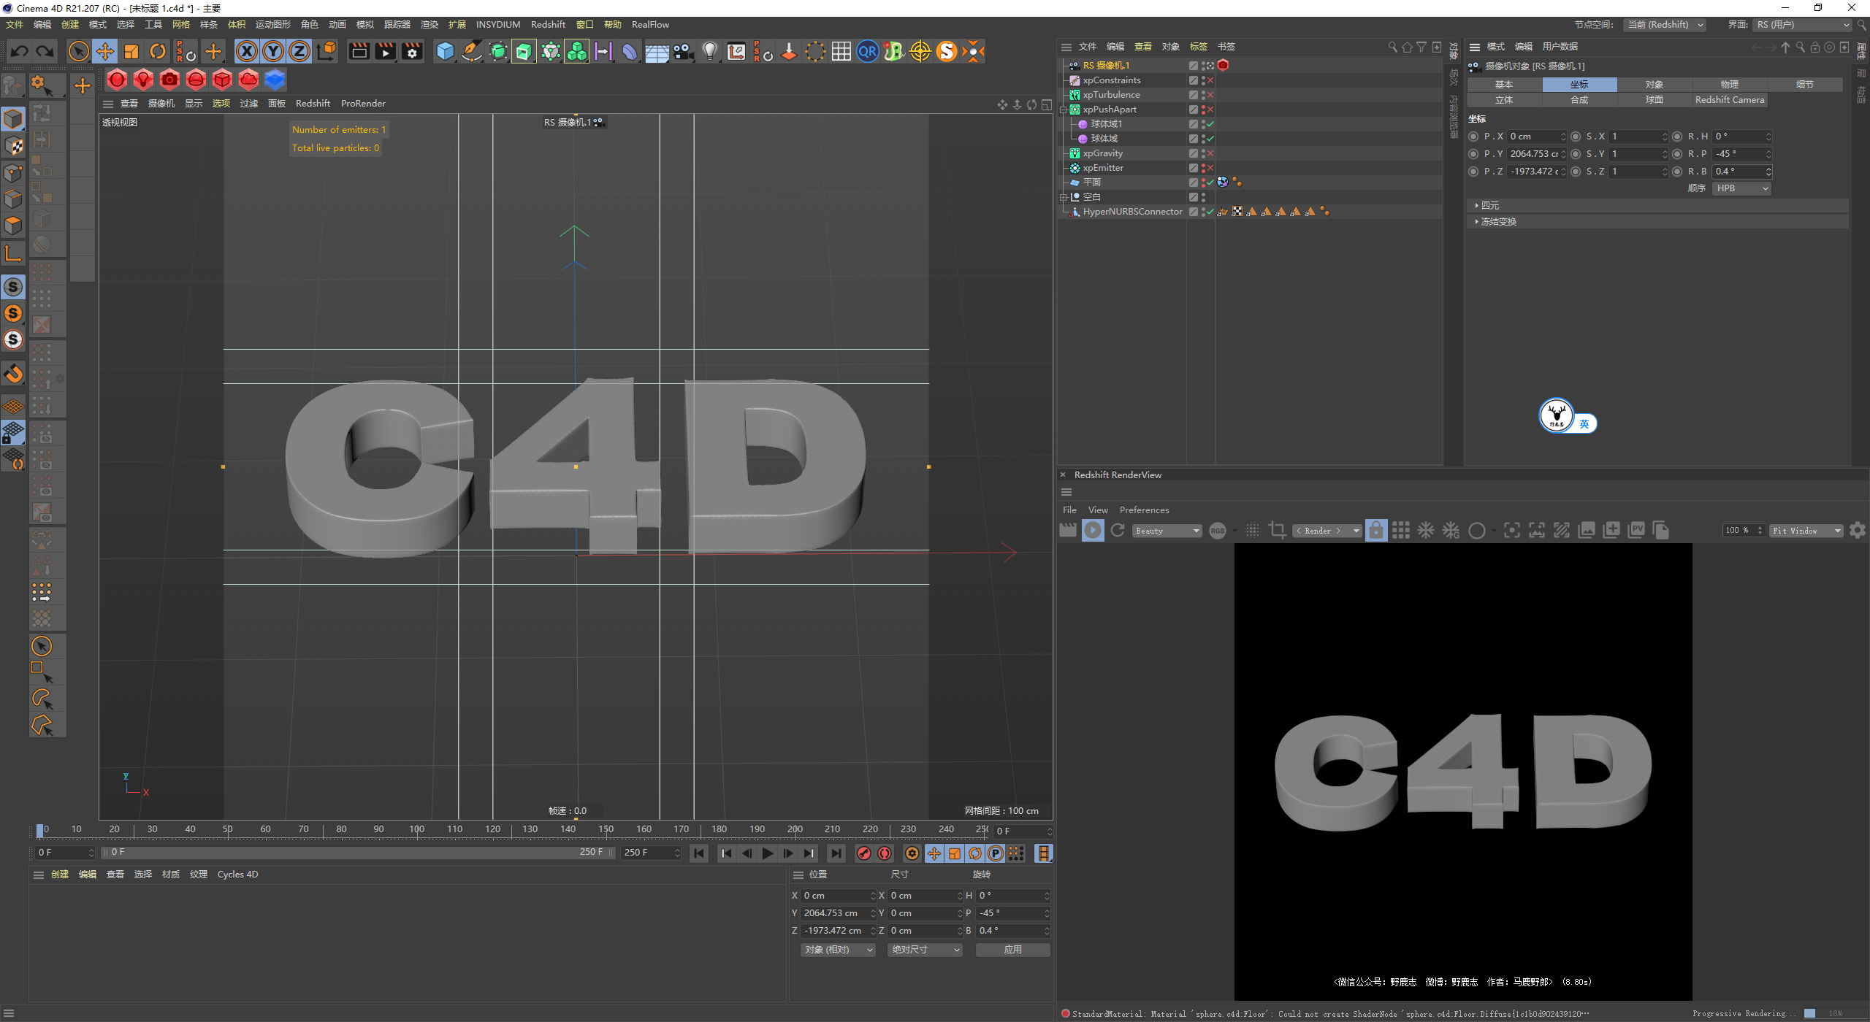The image size is (1870, 1022).
Task: Toggle P.X animation radio dot
Action: 1473,137
